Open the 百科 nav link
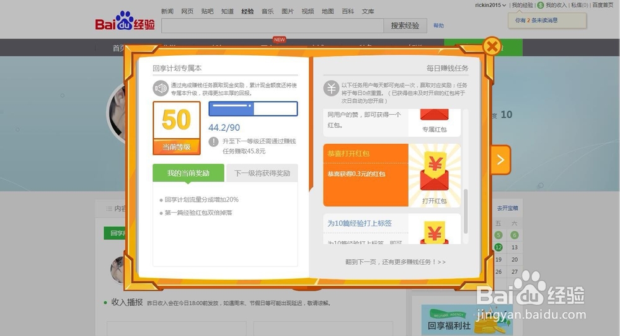620x336 pixels. (348, 11)
